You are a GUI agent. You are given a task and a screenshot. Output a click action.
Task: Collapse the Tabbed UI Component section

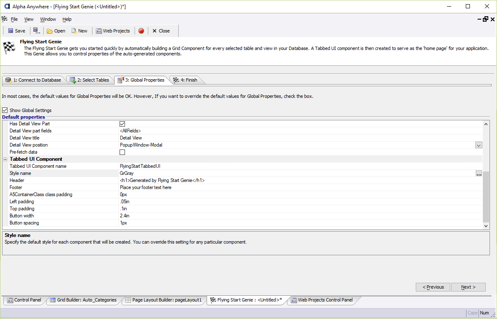(5, 159)
